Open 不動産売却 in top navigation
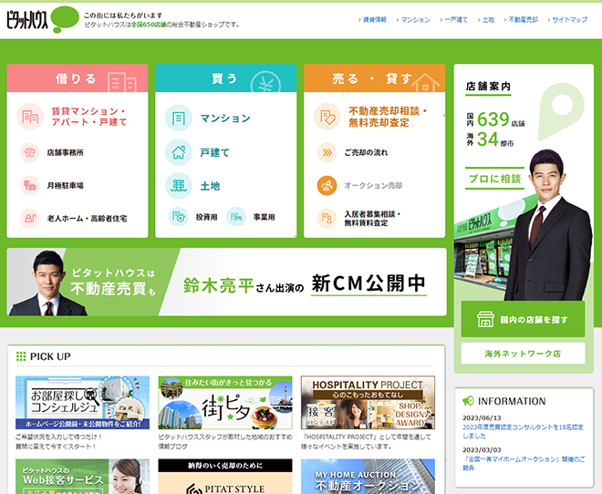Image resolution: width=602 pixels, height=494 pixels. coord(524,19)
